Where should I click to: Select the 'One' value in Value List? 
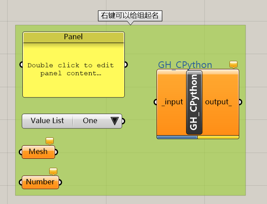coord(90,121)
